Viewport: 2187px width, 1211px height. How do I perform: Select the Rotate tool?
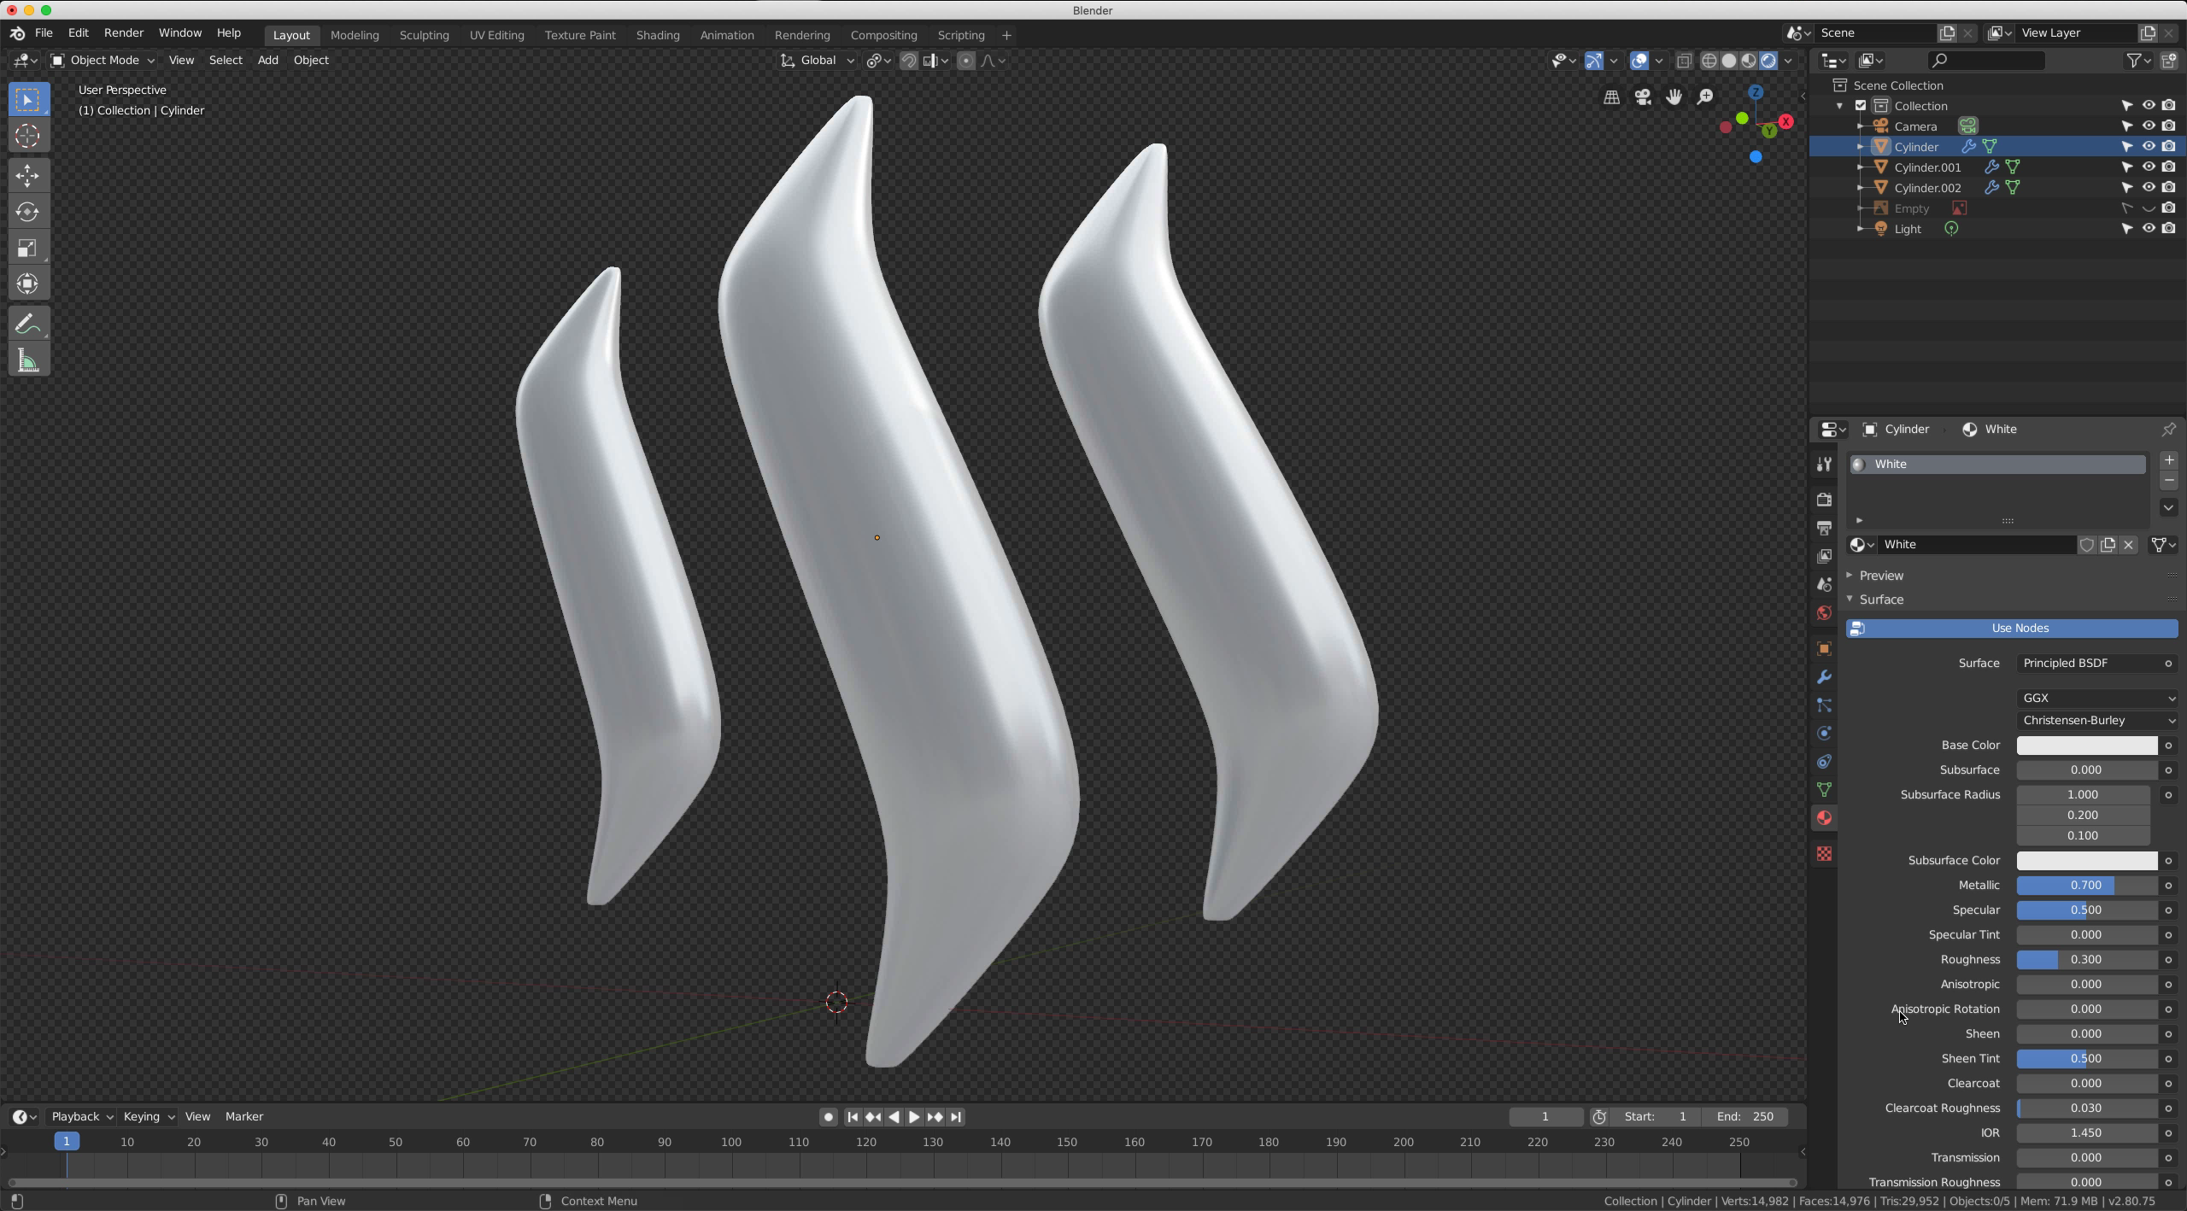pos(27,212)
